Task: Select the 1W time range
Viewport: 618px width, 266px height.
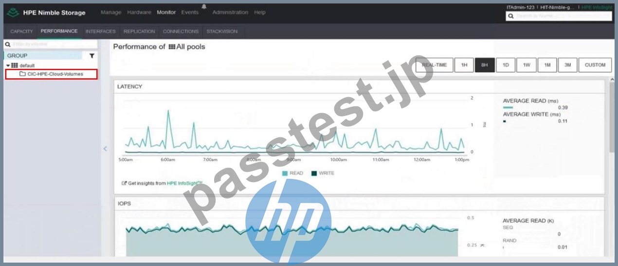Action: pos(527,65)
